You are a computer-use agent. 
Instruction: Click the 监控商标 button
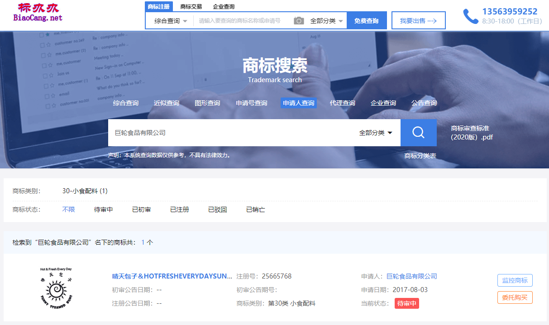point(515,280)
